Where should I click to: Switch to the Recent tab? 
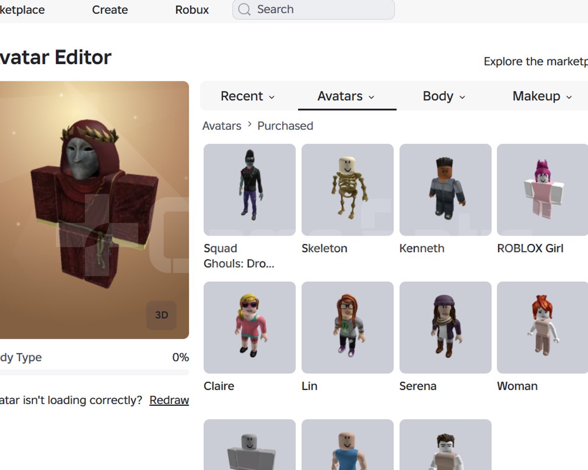[x=247, y=96]
